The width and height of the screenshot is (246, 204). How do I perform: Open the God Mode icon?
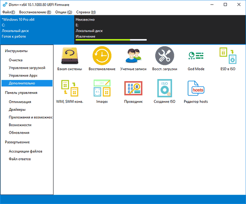(x=196, y=59)
